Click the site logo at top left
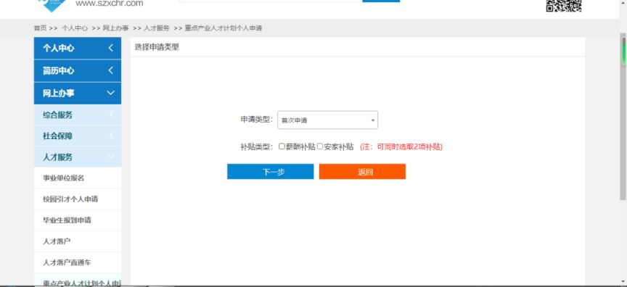 coord(51,5)
